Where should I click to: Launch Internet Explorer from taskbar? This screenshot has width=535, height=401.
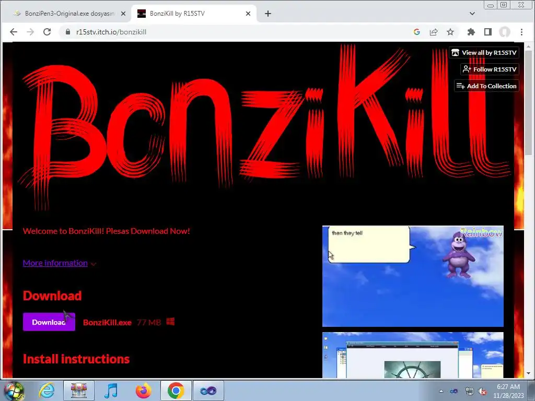point(46,391)
